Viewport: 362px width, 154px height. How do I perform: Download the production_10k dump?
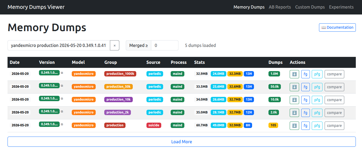pyautogui.click(x=294, y=100)
